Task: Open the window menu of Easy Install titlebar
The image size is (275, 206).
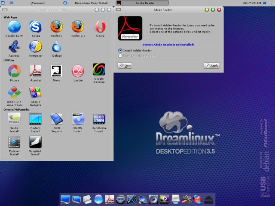Action: (x=5, y=9)
